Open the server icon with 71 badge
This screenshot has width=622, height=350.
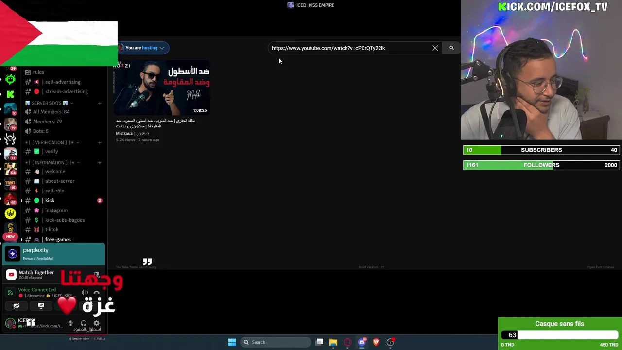pyautogui.click(x=10, y=154)
